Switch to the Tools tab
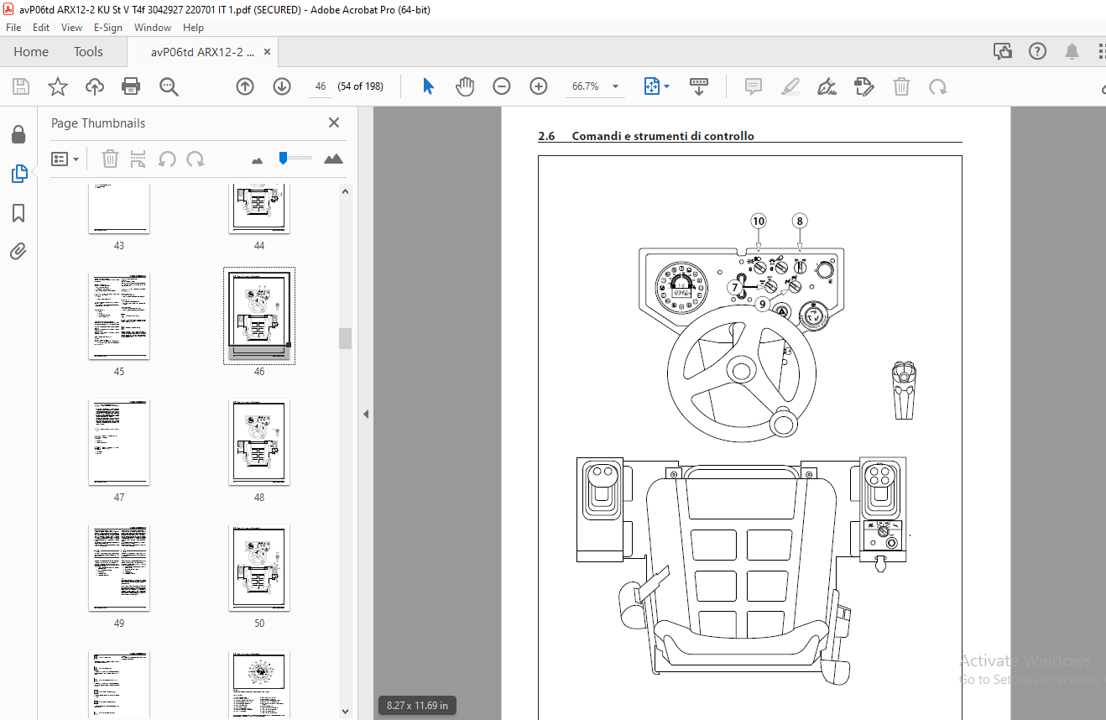The image size is (1106, 720). click(88, 51)
